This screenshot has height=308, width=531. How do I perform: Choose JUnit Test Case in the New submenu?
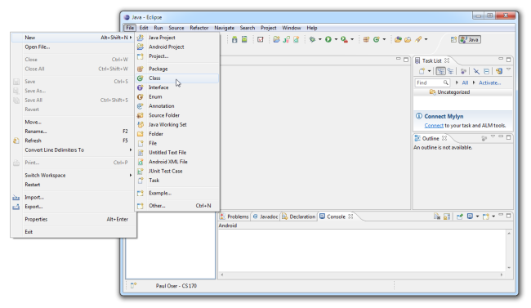tap(177, 171)
